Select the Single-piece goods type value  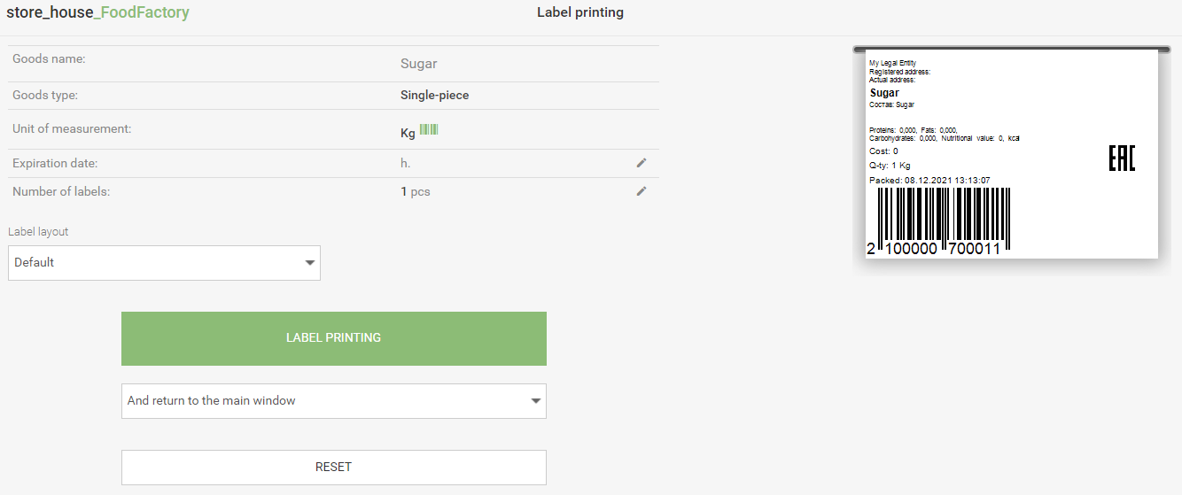[x=434, y=96]
